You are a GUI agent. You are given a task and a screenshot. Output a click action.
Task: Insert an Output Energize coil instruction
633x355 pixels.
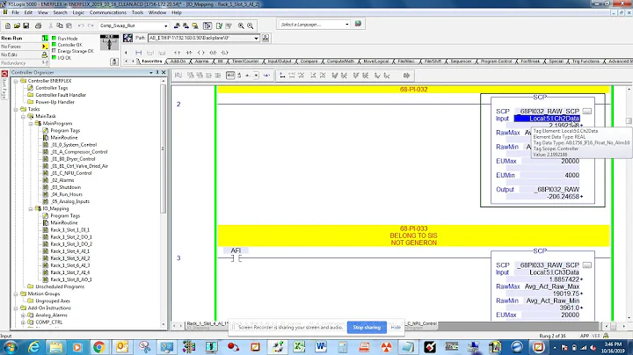click(x=201, y=53)
